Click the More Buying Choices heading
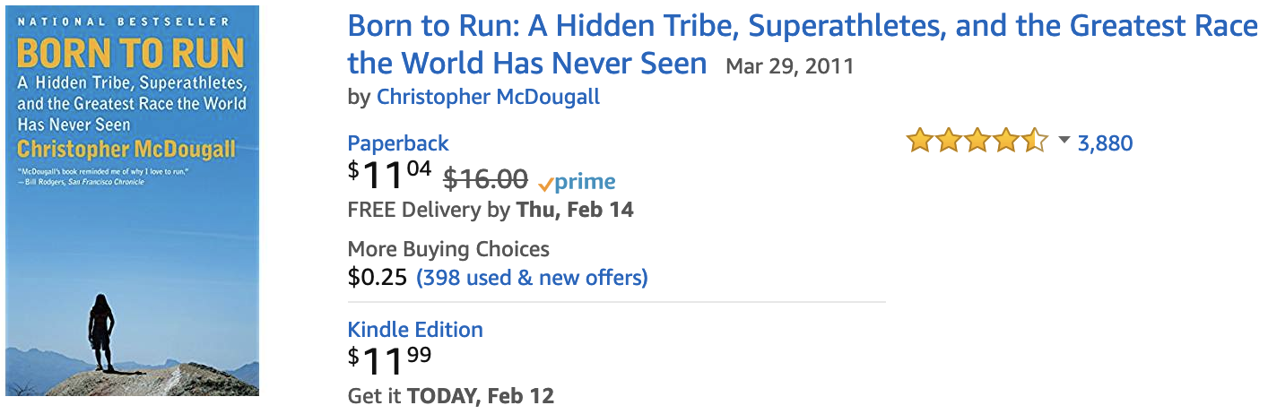The image size is (1268, 414). click(448, 248)
